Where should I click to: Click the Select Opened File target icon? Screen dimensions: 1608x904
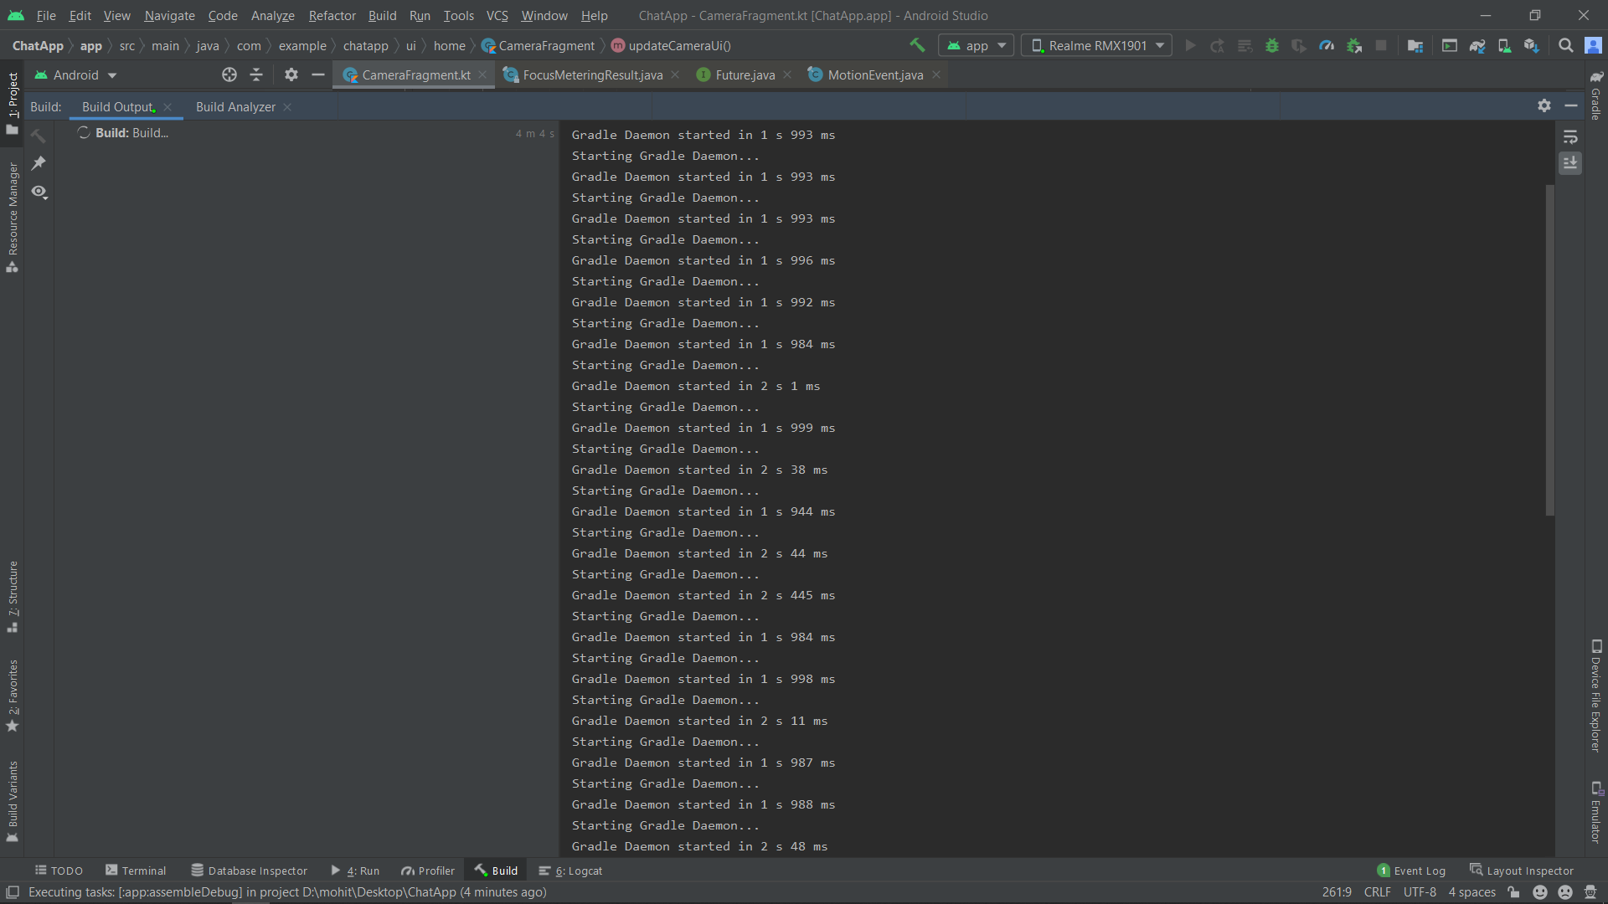pos(229,74)
